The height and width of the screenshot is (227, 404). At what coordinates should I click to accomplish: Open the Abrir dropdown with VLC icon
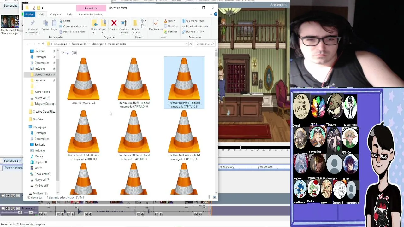click(x=169, y=21)
